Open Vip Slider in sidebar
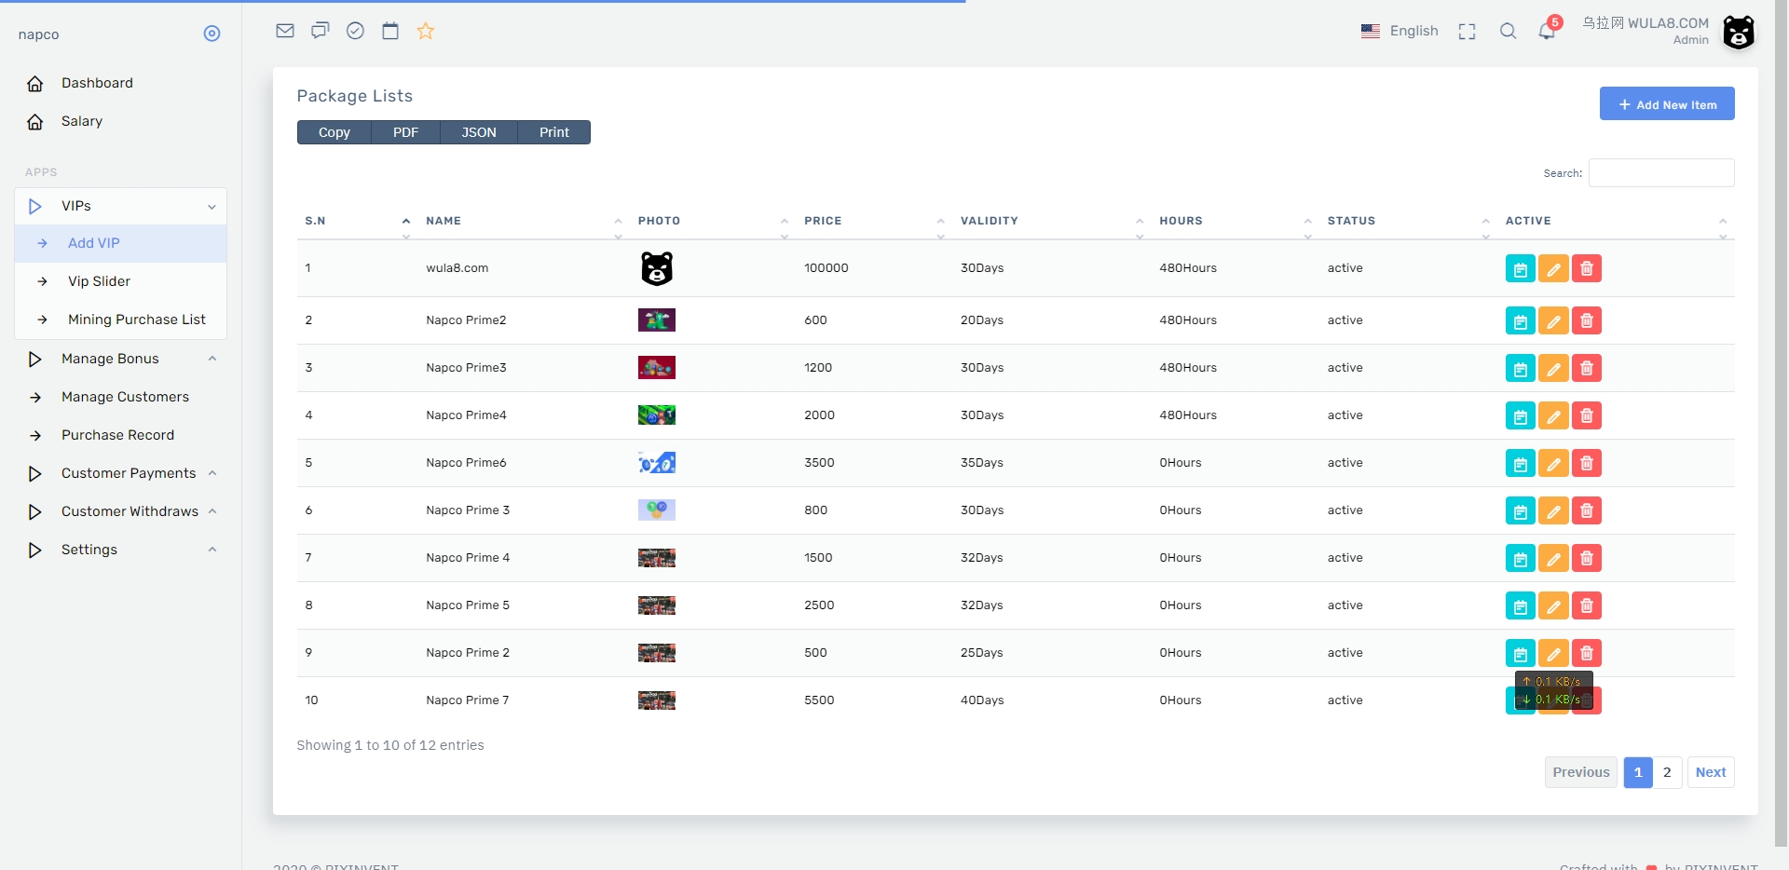The height and width of the screenshot is (870, 1789). (99, 281)
